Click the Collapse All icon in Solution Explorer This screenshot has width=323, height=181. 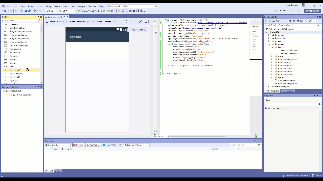[x=298, y=21]
